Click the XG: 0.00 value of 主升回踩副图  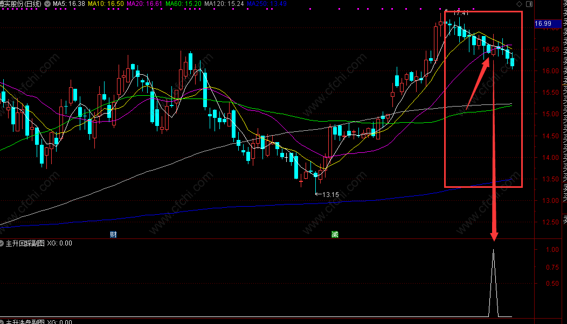[60, 243]
